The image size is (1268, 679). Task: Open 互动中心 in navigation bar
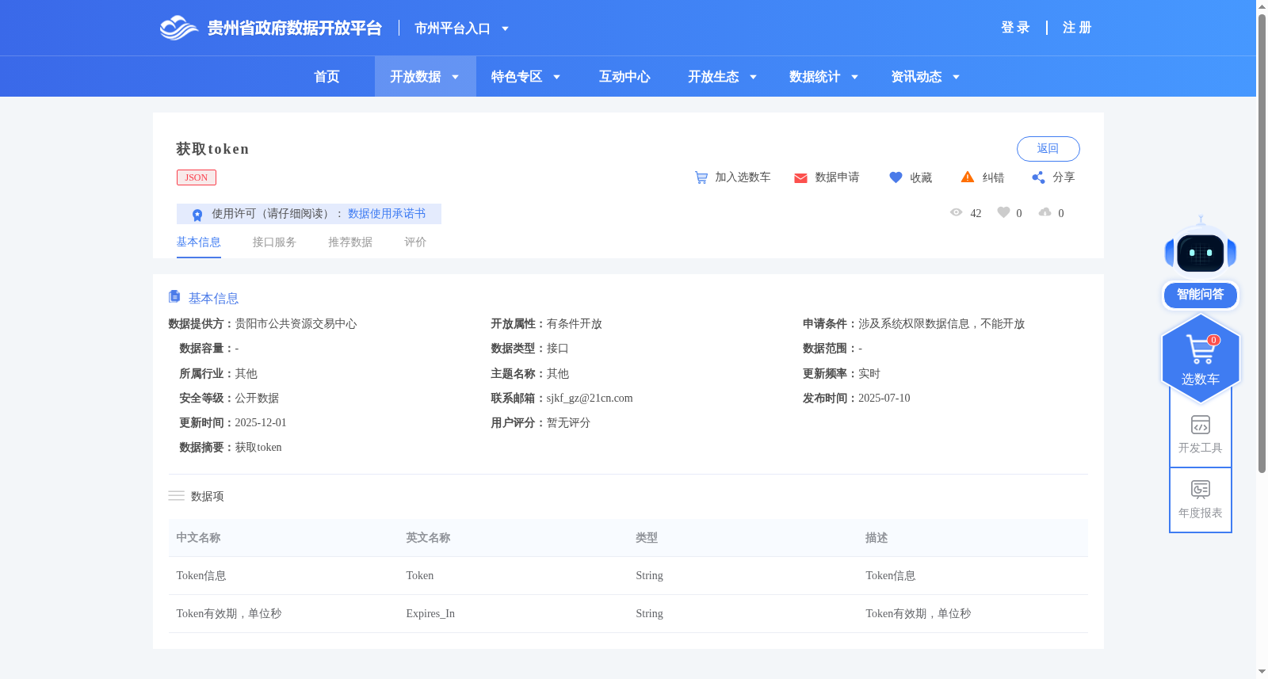624,77
